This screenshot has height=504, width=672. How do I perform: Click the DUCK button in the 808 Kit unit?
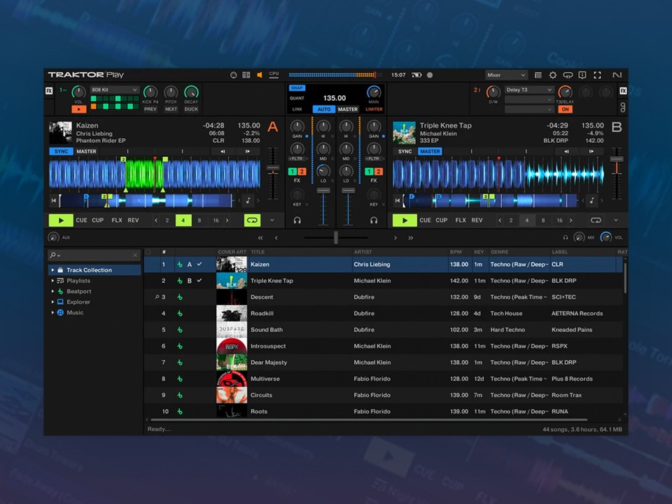[191, 109]
